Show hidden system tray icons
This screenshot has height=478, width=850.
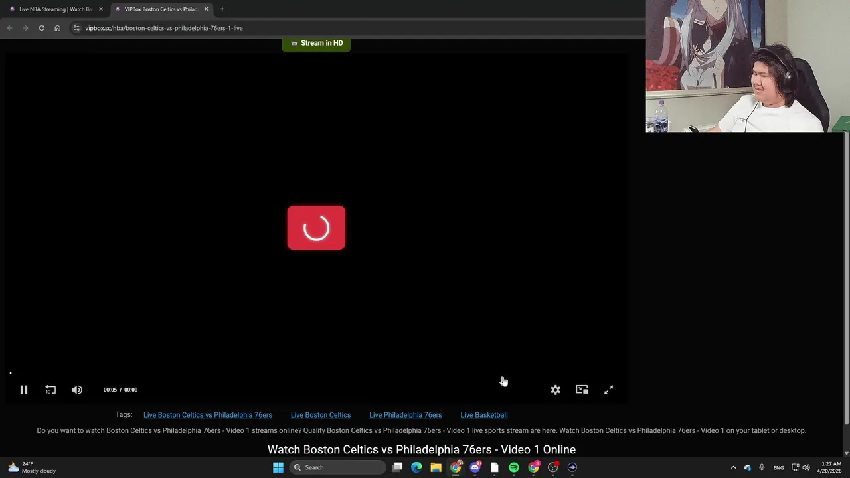(x=733, y=467)
